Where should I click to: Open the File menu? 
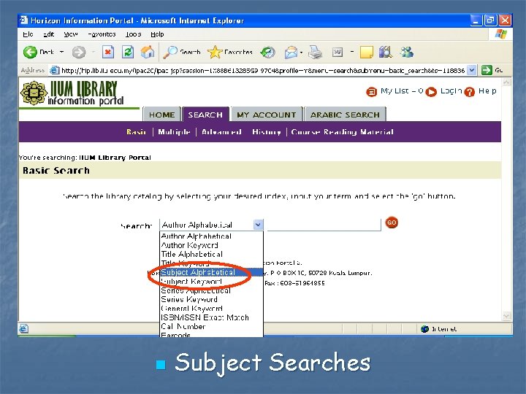click(28, 34)
